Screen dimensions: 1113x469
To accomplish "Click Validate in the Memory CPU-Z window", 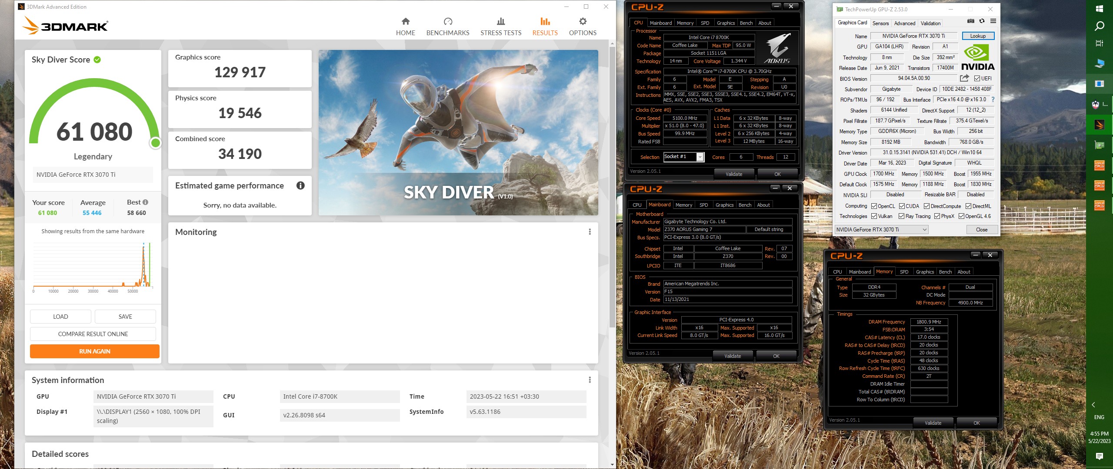I will click(x=933, y=423).
